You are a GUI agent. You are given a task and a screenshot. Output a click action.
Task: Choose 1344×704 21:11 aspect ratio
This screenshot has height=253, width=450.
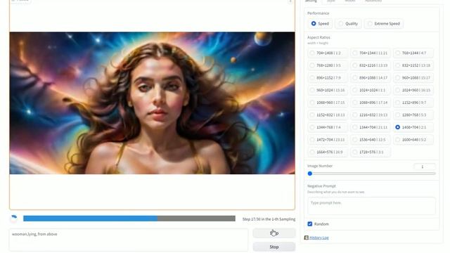coord(371,127)
